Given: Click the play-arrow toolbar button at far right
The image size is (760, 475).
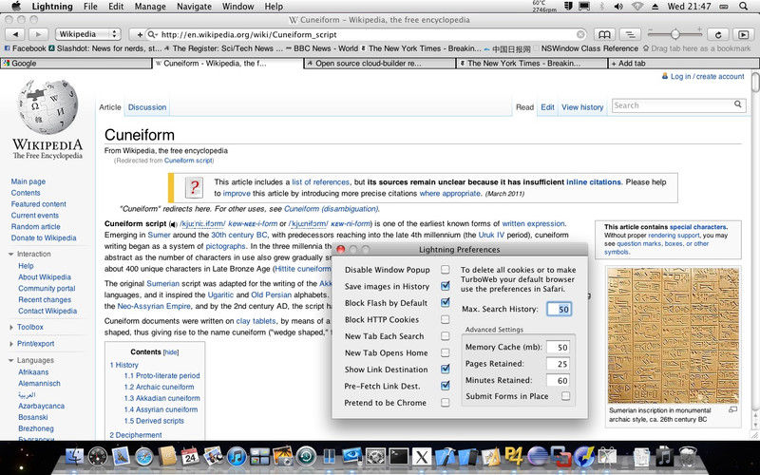Looking at the screenshot, I should tap(743, 34).
